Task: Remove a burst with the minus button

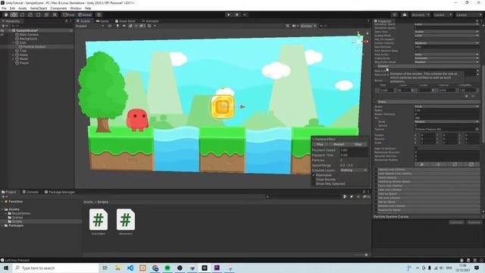Action: [473, 96]
